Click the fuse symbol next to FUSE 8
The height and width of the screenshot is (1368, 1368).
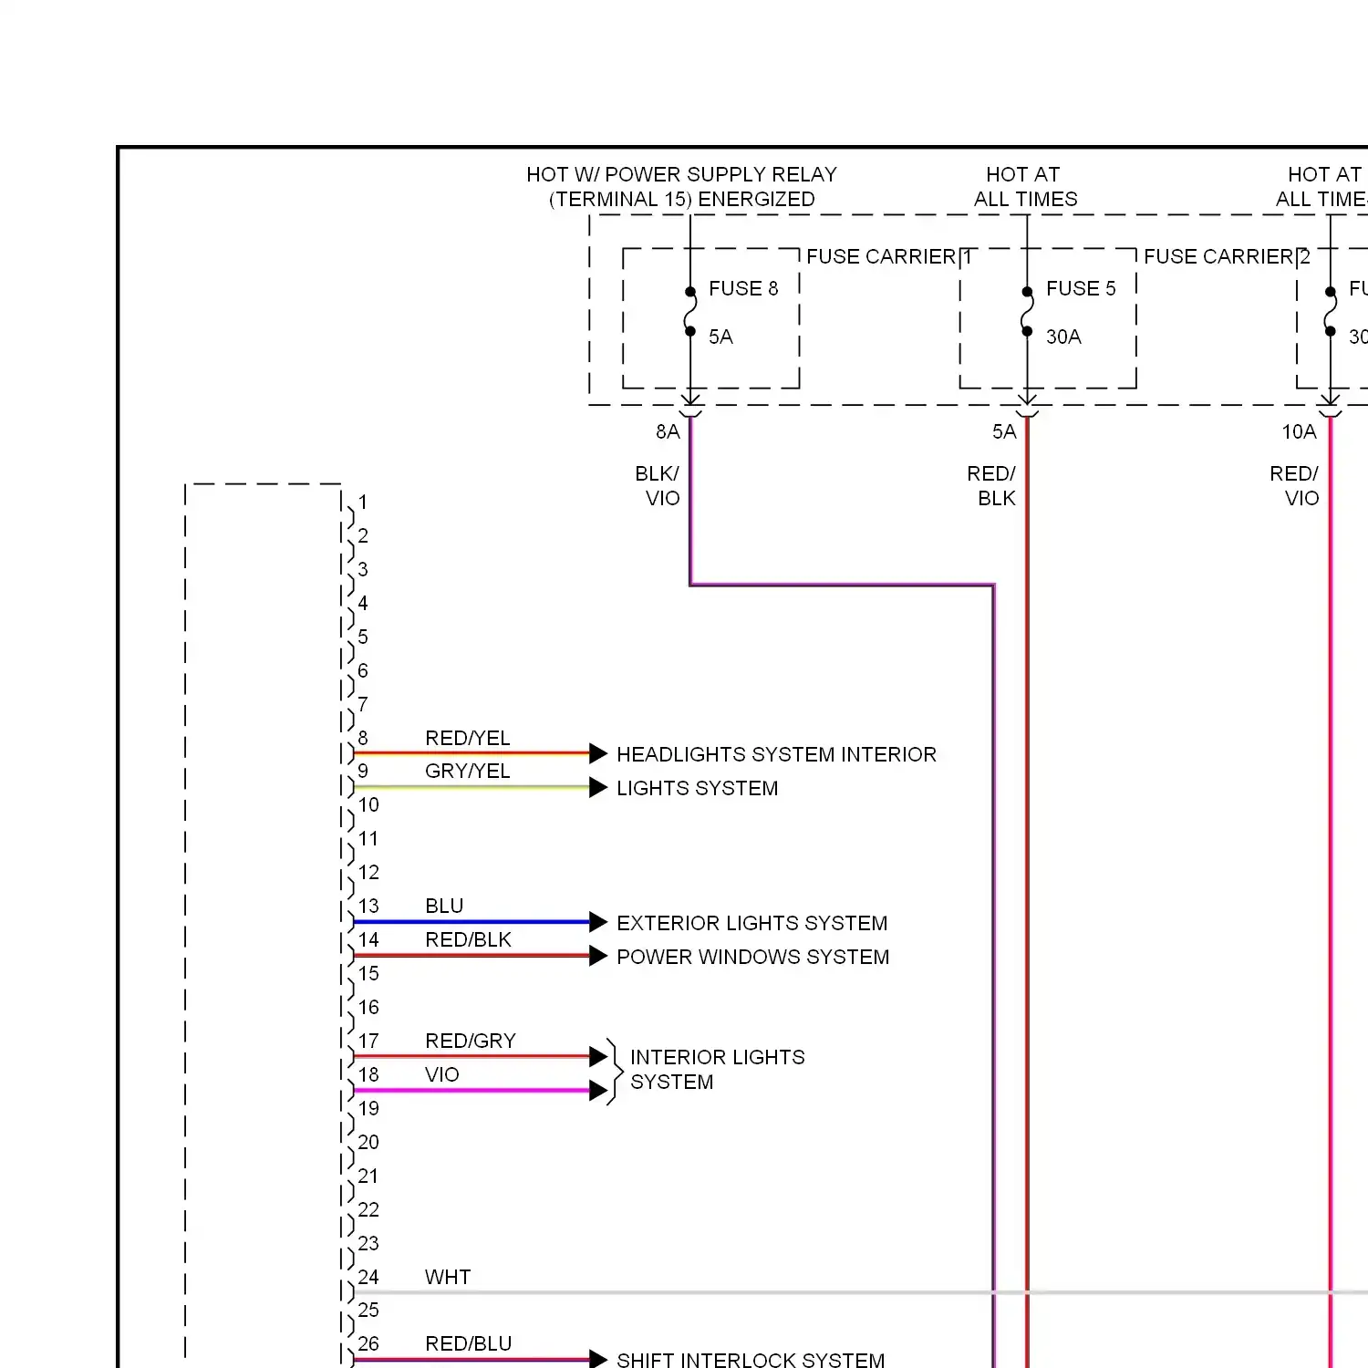(690, 312)
